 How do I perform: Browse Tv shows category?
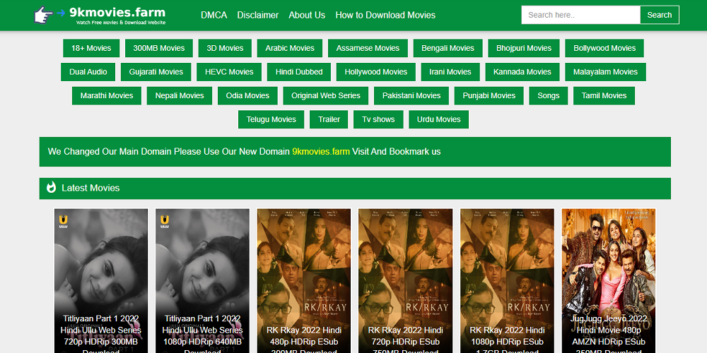(x=378, y=119)
